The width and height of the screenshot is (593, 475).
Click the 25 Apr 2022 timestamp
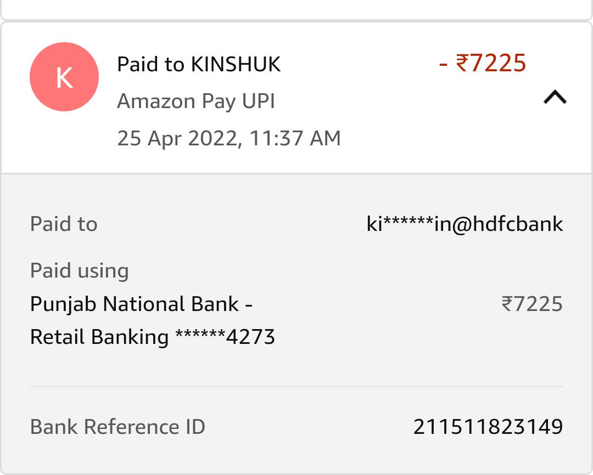(x=229, y=138)
